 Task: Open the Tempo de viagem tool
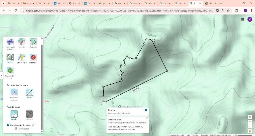pyautogui.click(x=14, y=92)
